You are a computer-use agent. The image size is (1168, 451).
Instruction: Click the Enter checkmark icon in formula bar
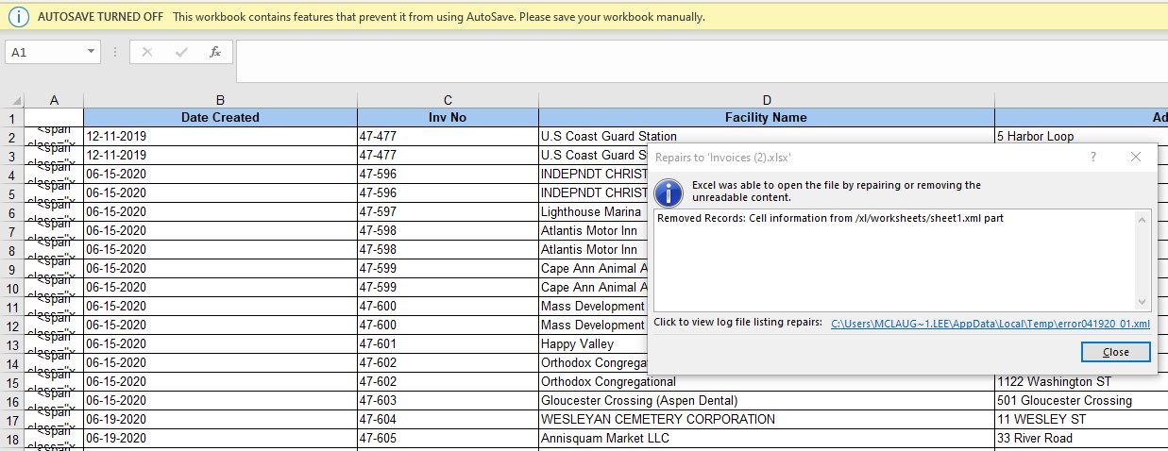(x=181, y=52)
